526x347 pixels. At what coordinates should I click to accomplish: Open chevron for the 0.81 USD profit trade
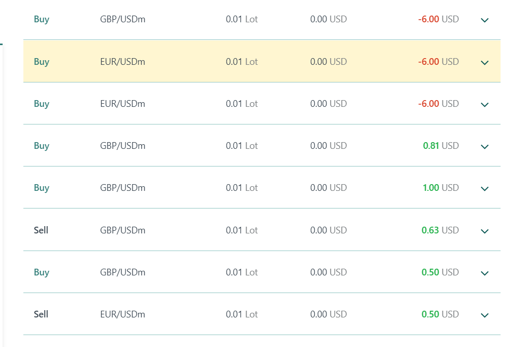coord(485,146)
